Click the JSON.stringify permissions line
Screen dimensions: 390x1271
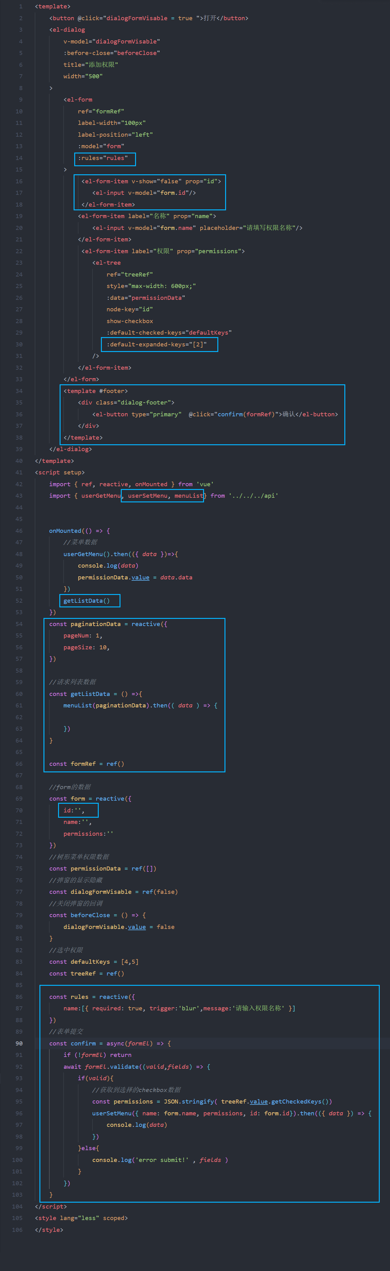point(212,1102)
